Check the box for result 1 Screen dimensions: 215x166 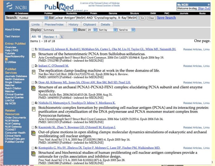(x=33, y=49)
